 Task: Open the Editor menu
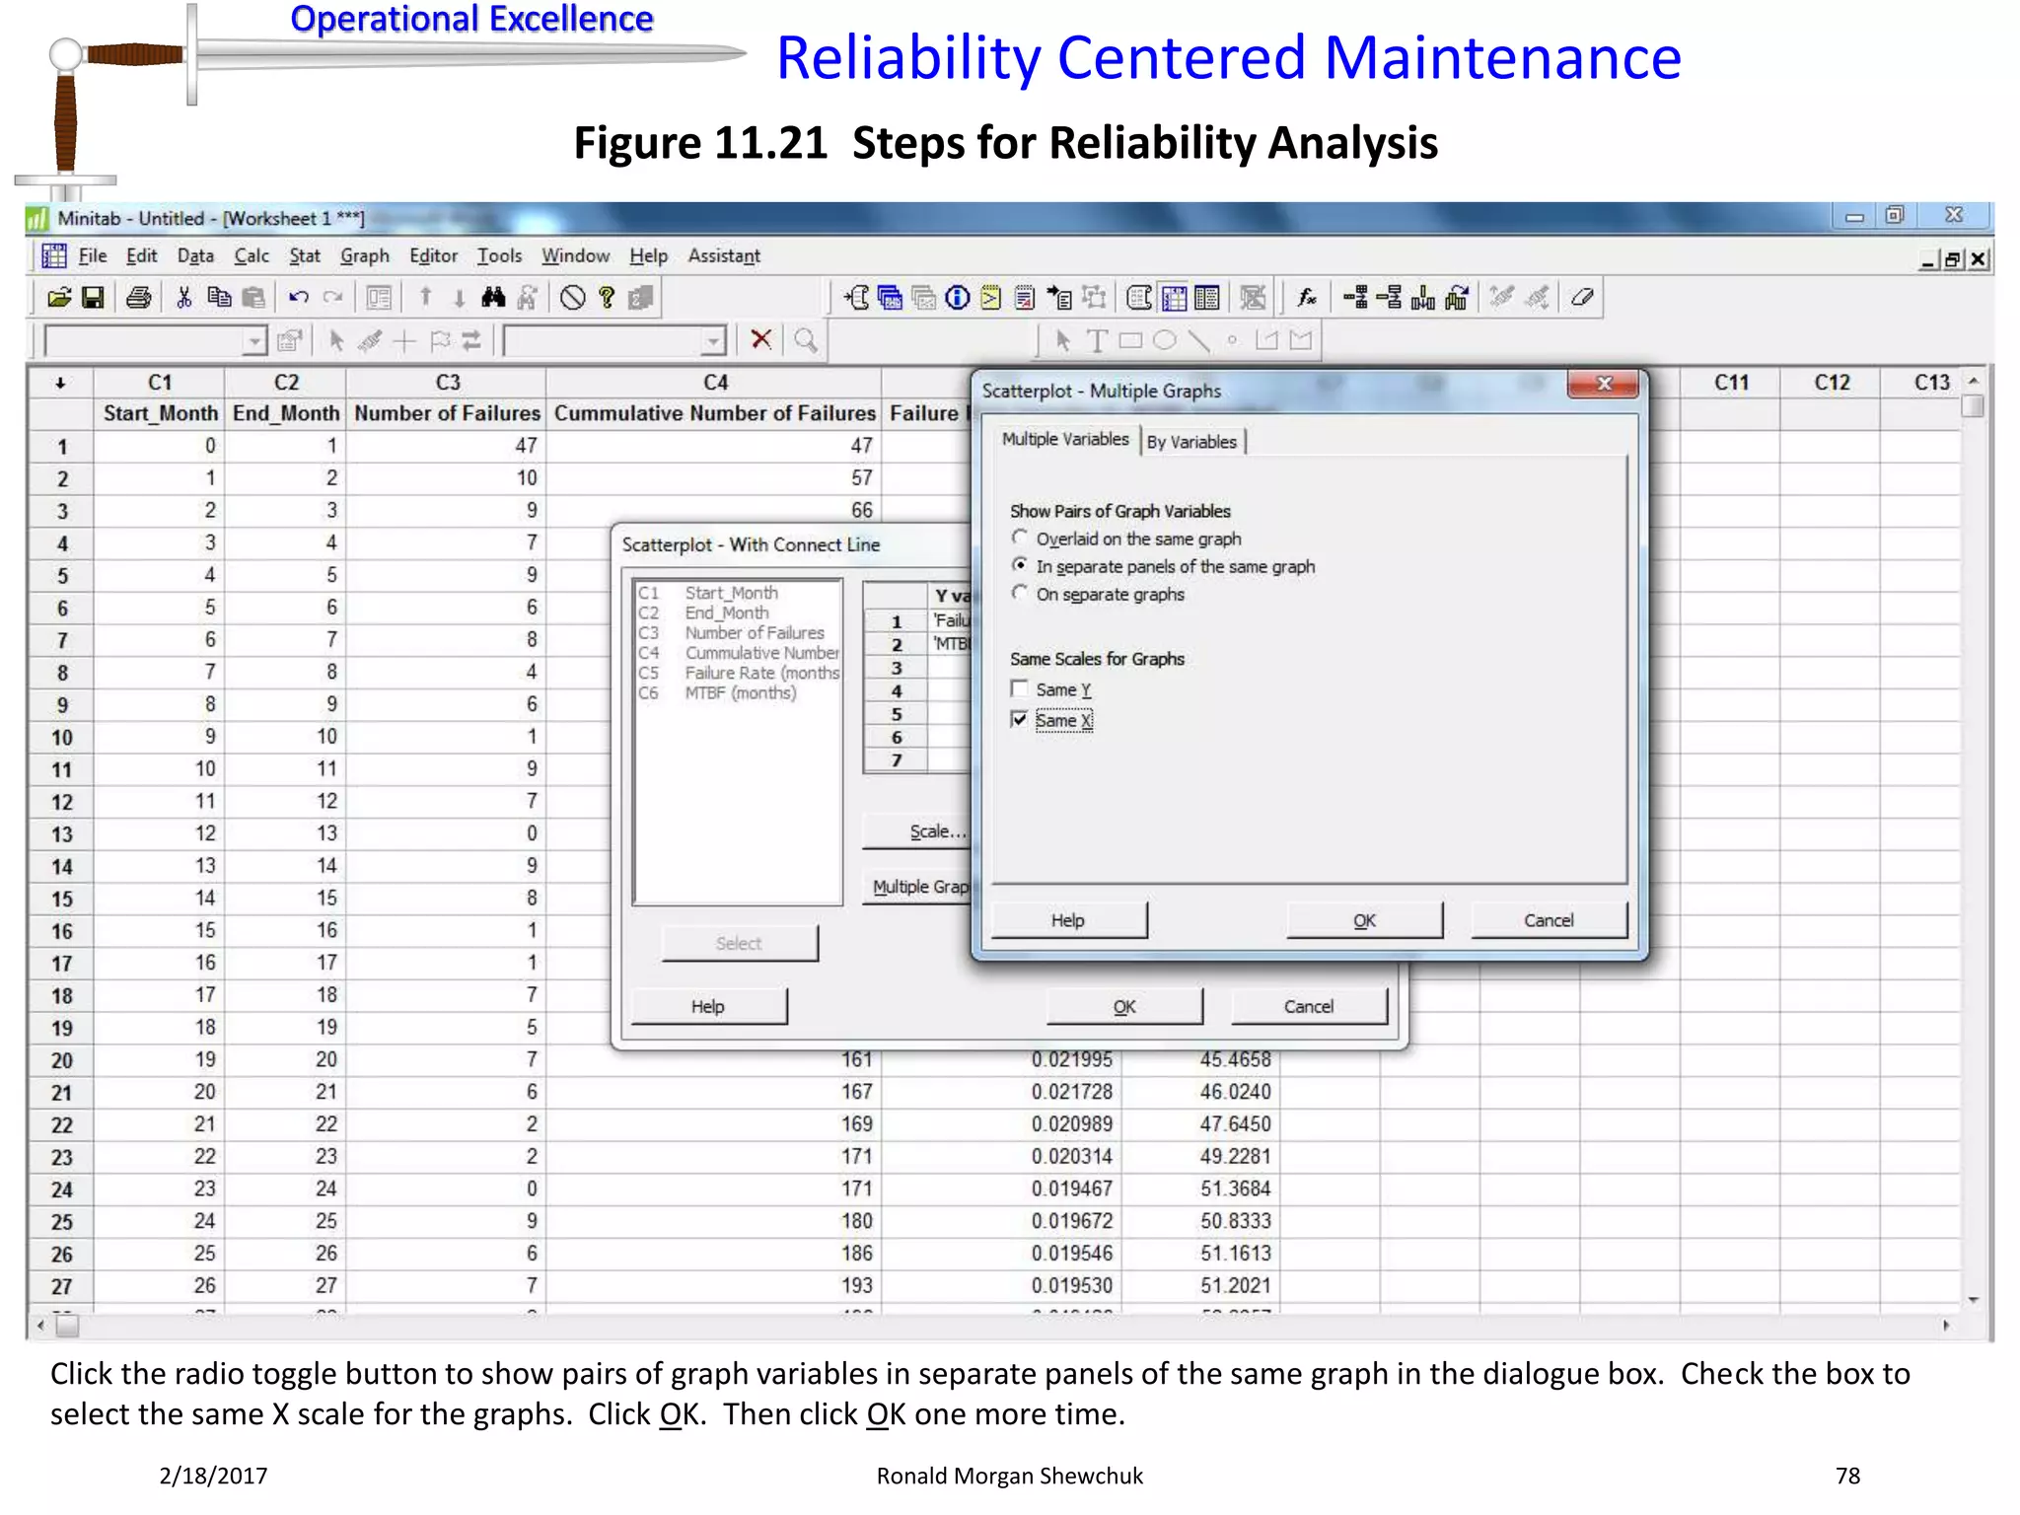pos(433,255)
